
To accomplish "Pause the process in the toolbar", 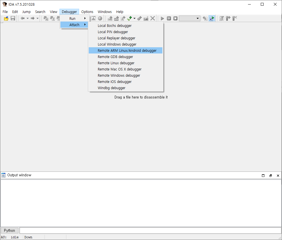I will coord(169,18).
